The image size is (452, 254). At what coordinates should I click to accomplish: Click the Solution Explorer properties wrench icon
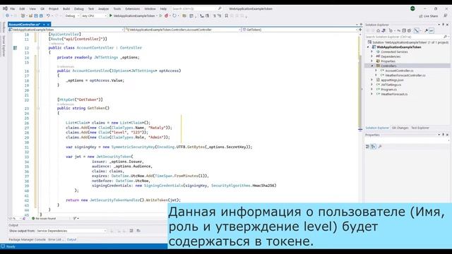[x=426, y=30]
